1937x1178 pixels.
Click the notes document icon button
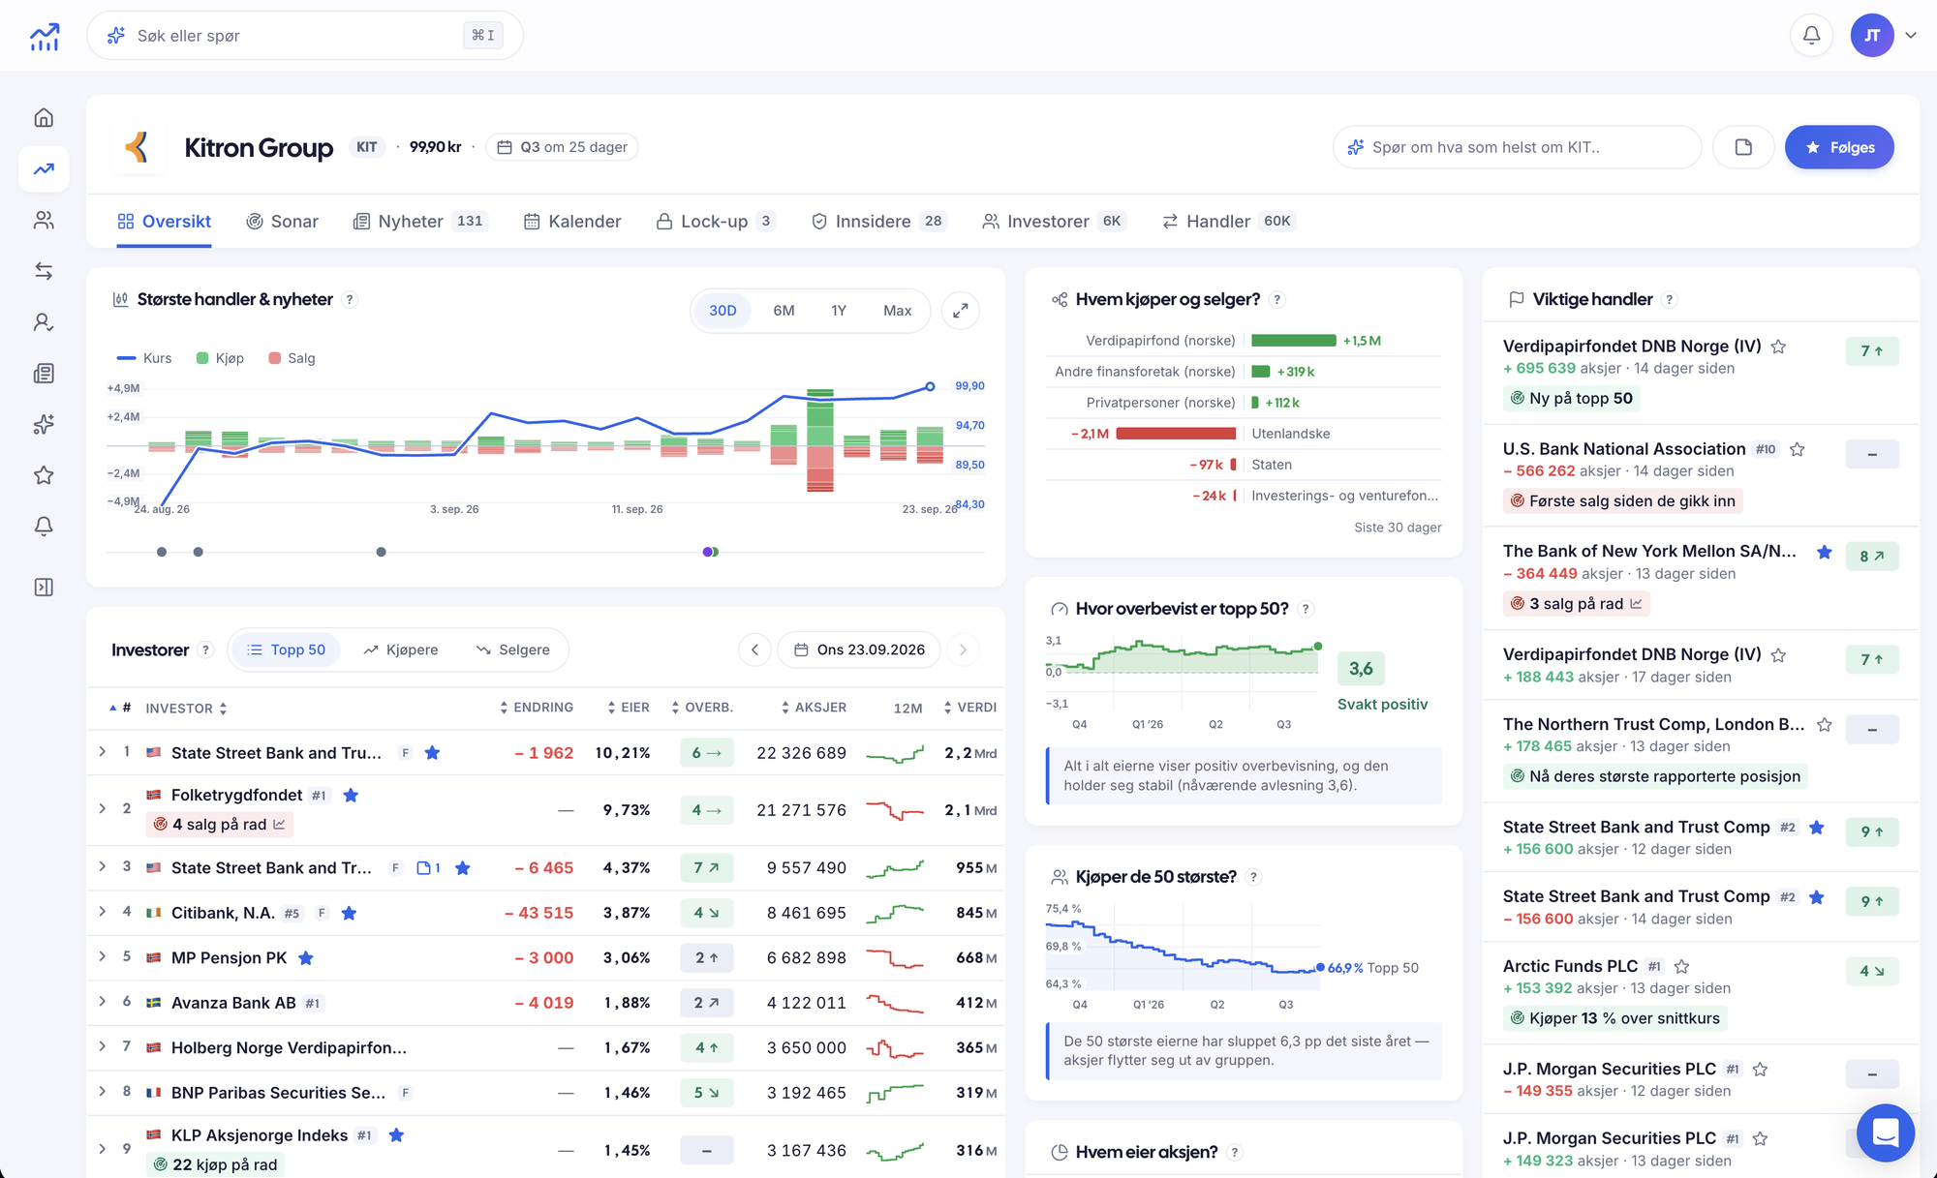[x=1743, y=147]
